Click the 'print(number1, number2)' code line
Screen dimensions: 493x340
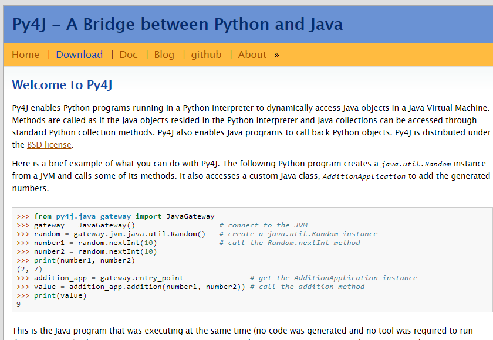[x=85, y=260]
